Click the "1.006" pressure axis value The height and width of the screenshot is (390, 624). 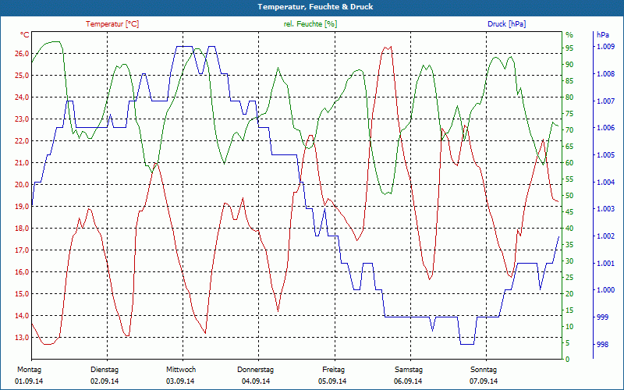click(x=605, y=128)
